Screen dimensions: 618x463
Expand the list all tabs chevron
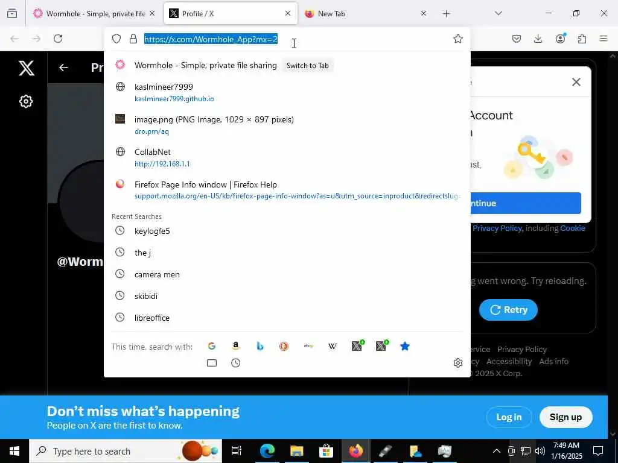pos(499,13)
